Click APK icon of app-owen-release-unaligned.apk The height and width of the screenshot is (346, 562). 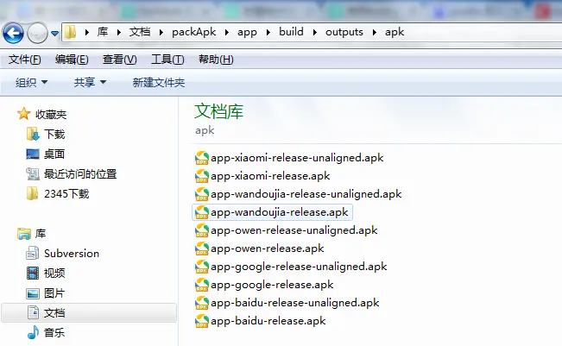202,230
